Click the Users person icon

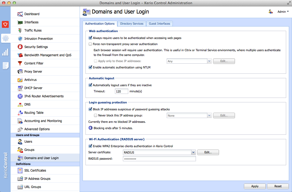(x=20, y=142)
